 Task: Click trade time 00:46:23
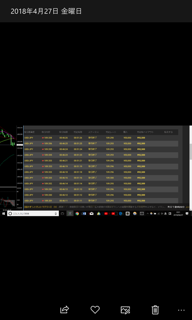pos(64,155)
